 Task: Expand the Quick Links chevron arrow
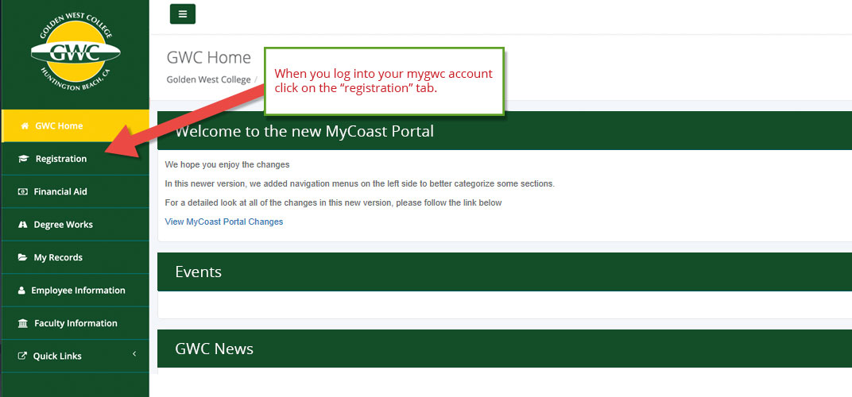click(134, 354)
